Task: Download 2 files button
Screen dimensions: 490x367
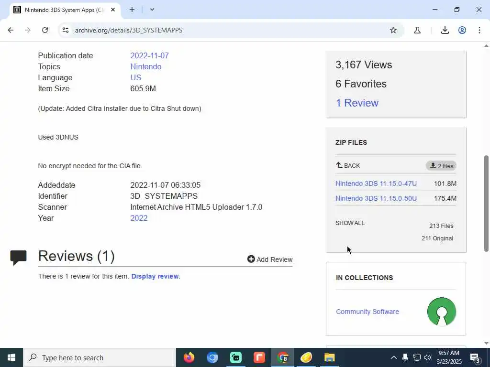Action: click(x=441, y=166)
